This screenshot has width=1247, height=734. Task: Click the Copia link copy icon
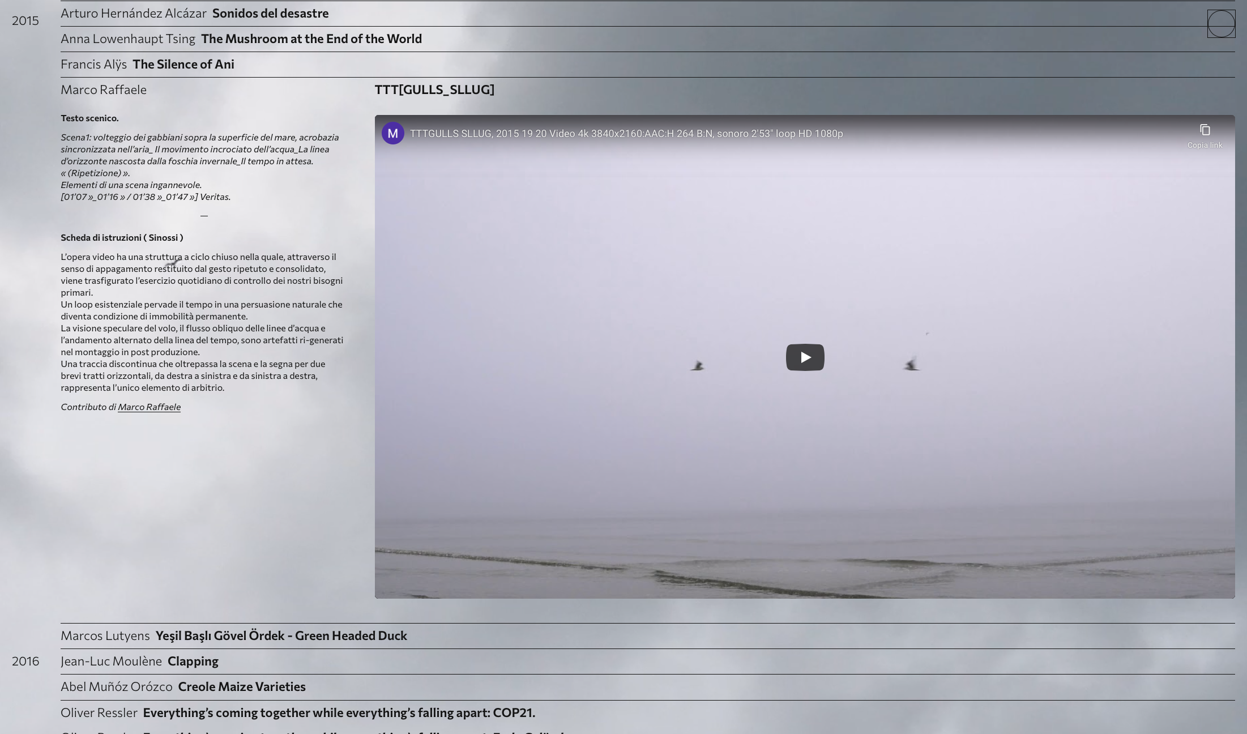coord(1205,130)
